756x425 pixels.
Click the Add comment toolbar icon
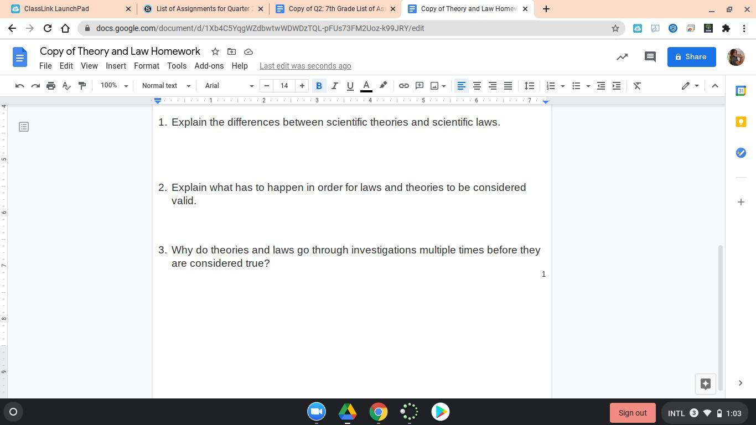click(420, 86)
